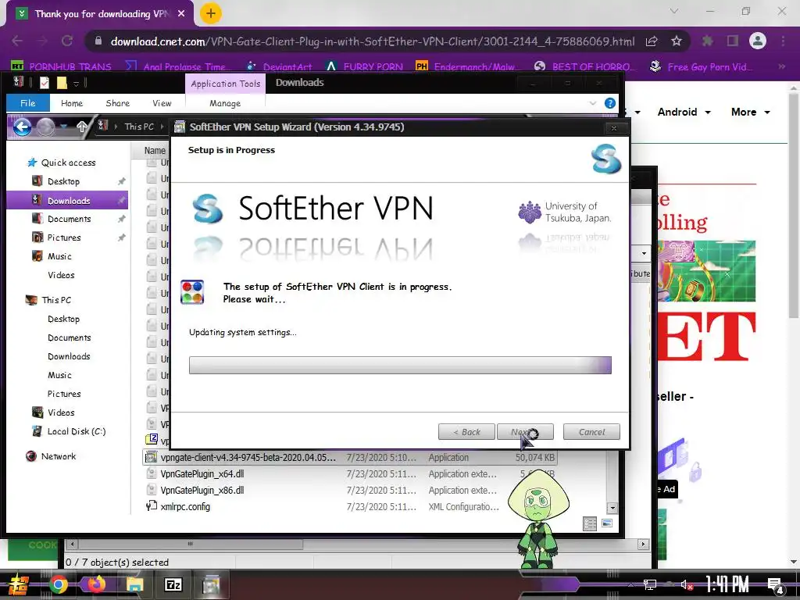
Task: Open Chrome three-dot menu
Action: 783,41
